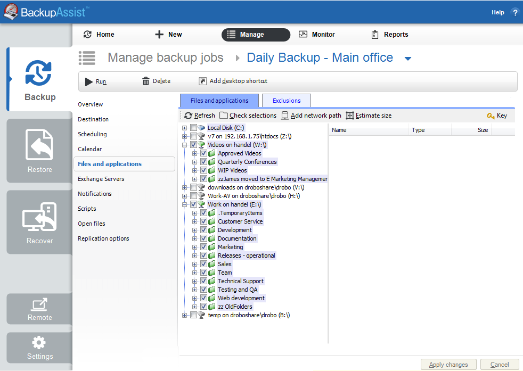Open the Exchange Servers page
Viewport: 523px width, 371px height.
101,179
